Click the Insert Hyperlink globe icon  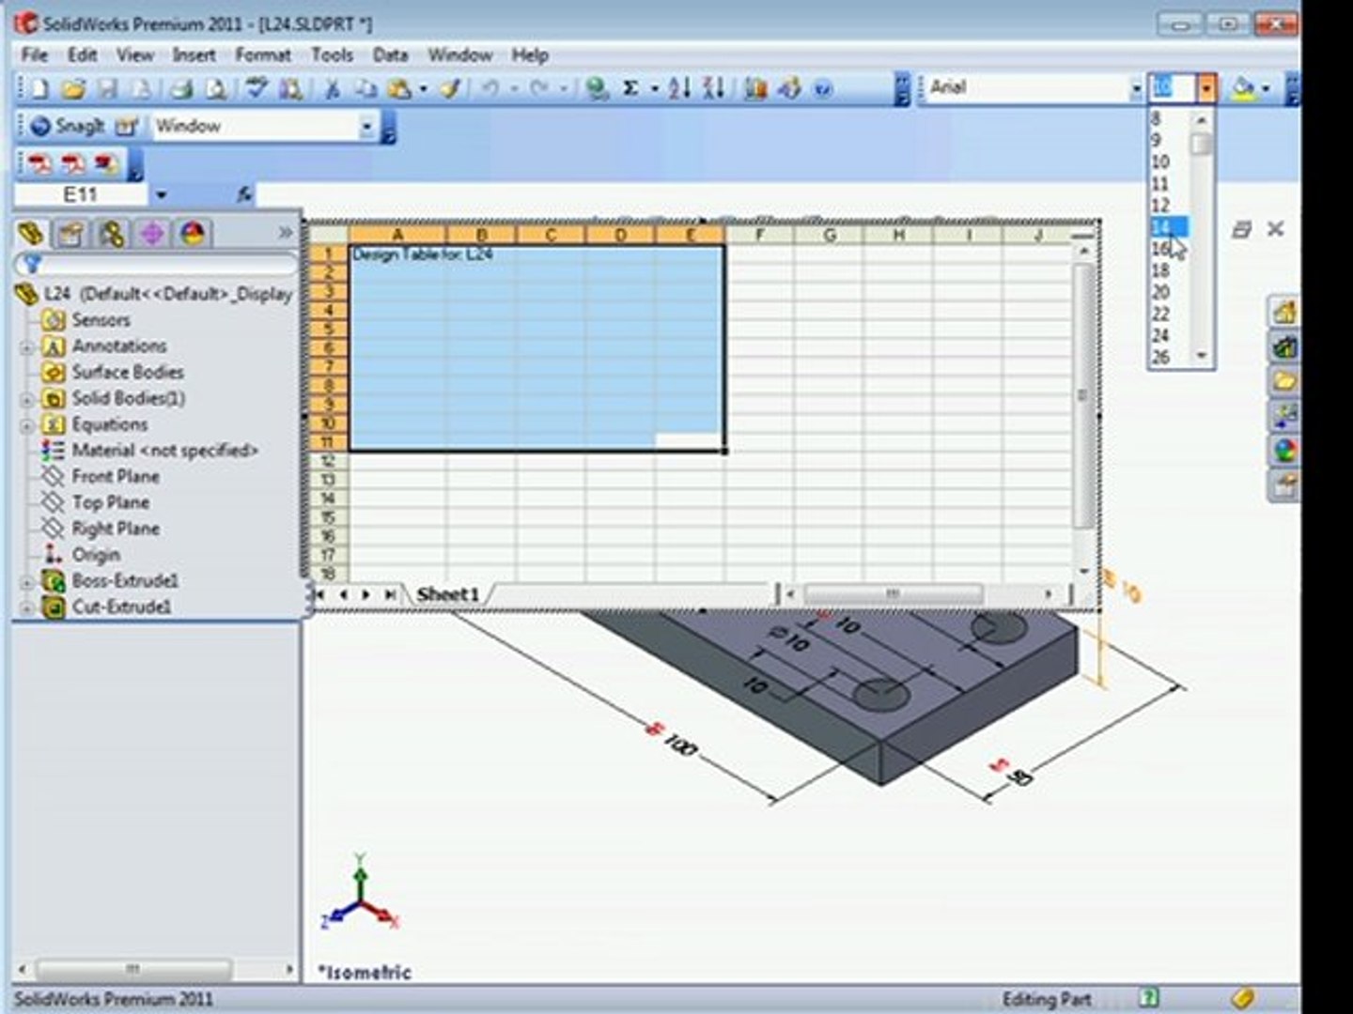click(x=597, y=89)
